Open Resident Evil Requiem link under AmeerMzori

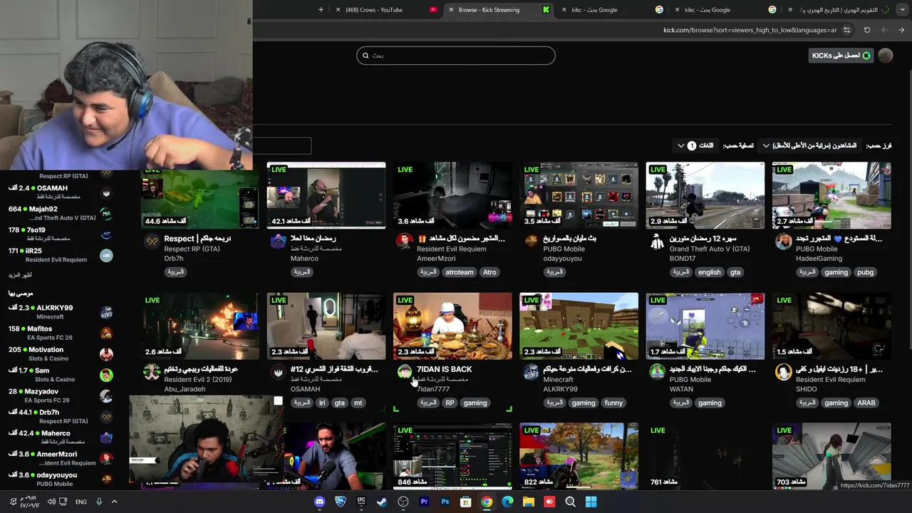(450, 249)
